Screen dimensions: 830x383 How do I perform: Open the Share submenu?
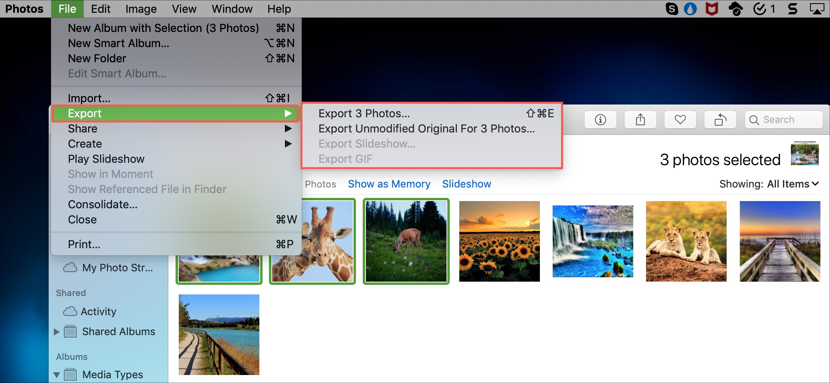point(176,128)
